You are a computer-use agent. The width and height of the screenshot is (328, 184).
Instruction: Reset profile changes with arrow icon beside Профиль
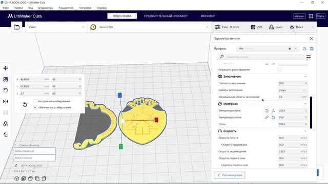tap(304, 49)
